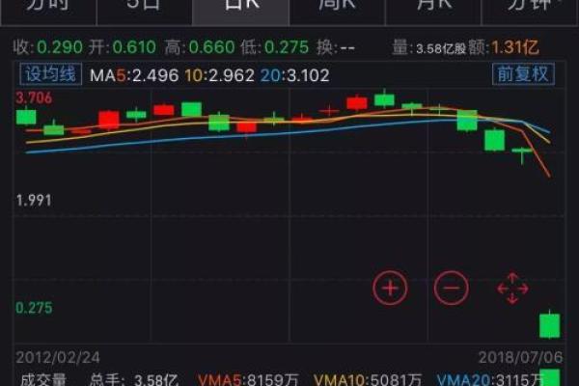Click the volume 3.58亿股 value

[441, 48]
